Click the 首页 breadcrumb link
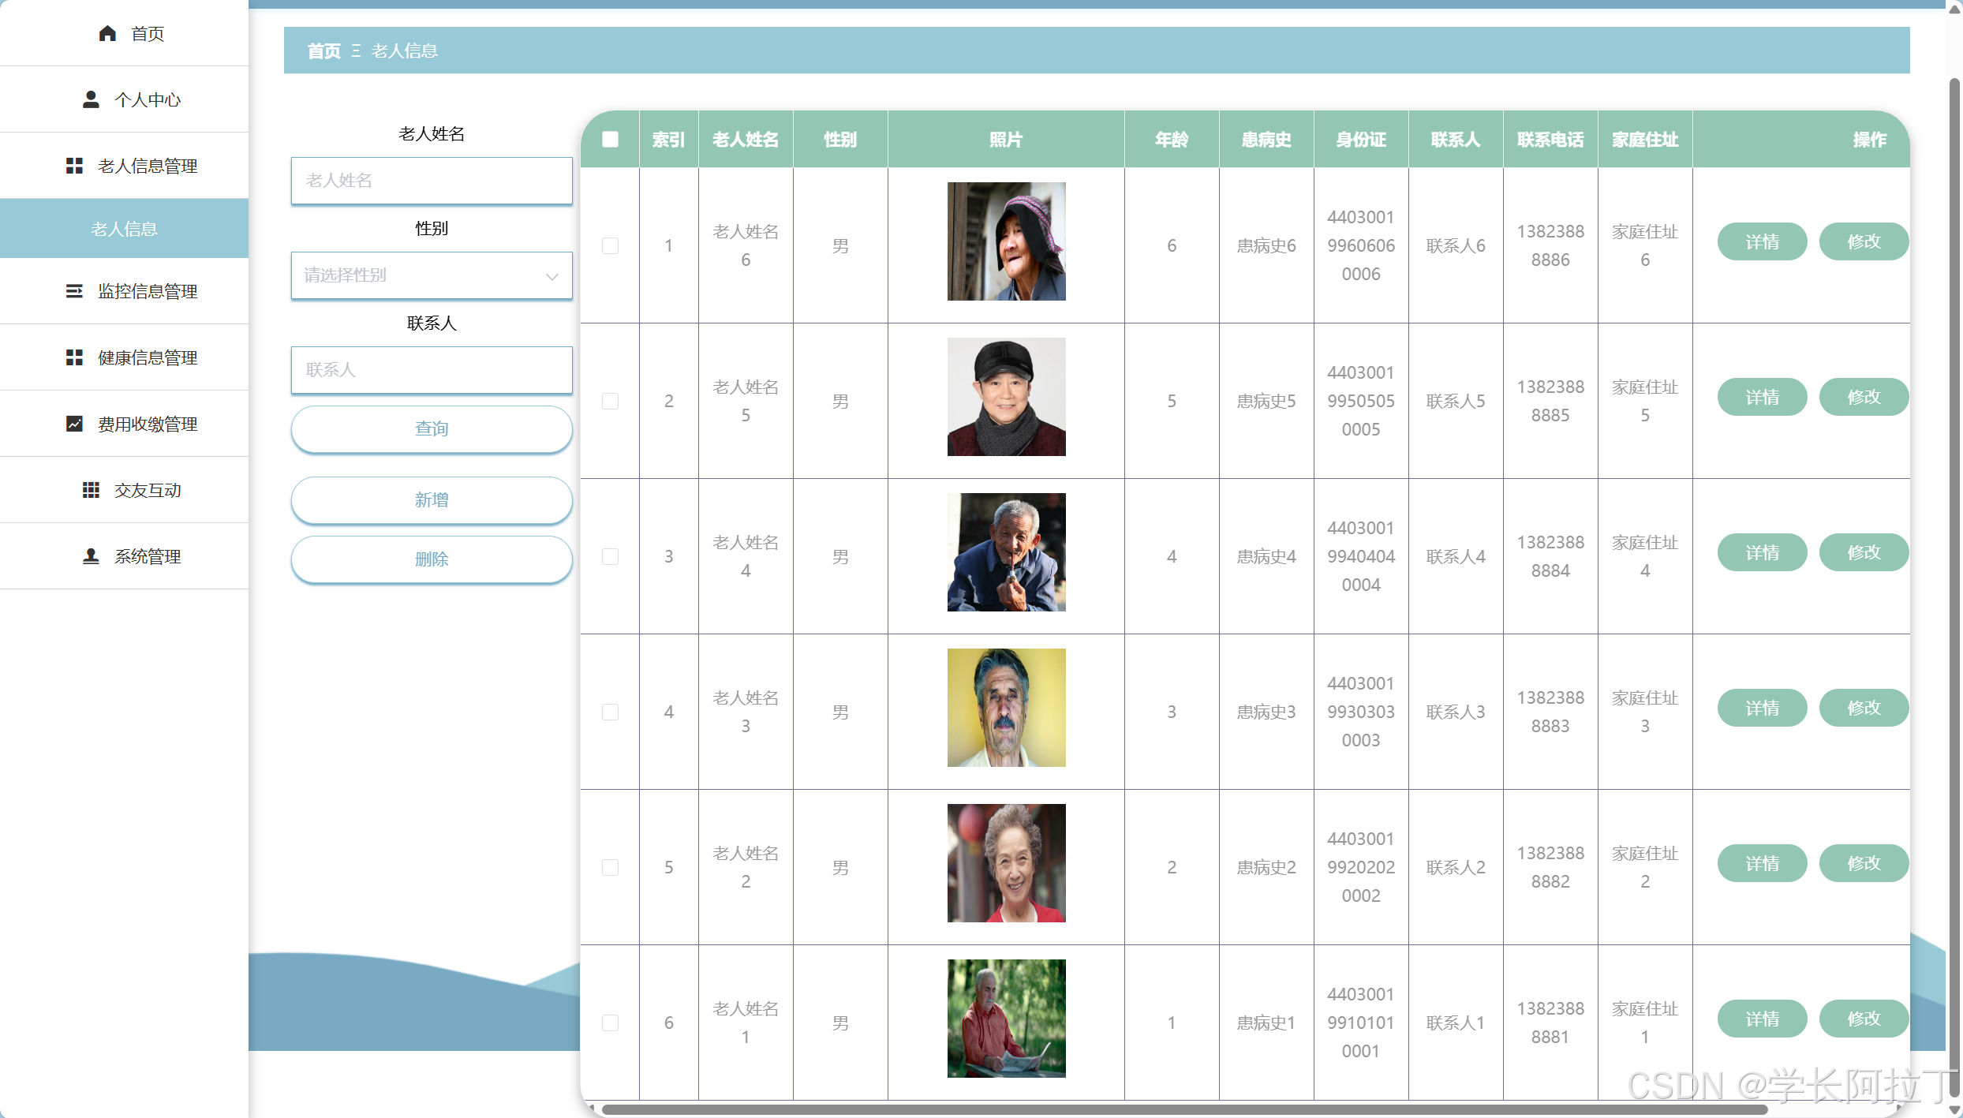Image resolution: width=1963 pixels, height=1118 pixels. pyautogui.click(x=323, y=51)
